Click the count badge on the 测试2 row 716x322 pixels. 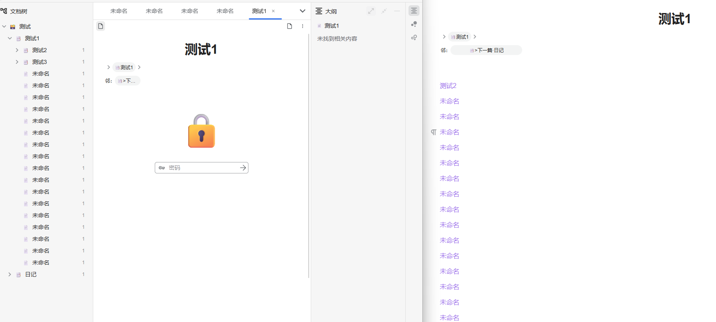tap(83, 50)
